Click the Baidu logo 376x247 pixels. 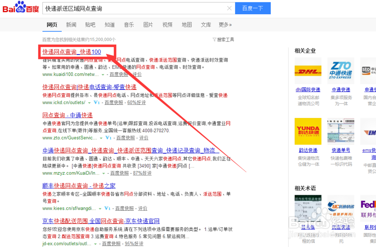(21, 7)
